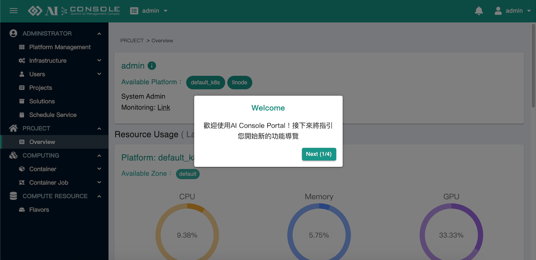Viewport: 536px width, 260px height.
Task: Toggle the hamburger menu icon
Action: tap(14, 11)
